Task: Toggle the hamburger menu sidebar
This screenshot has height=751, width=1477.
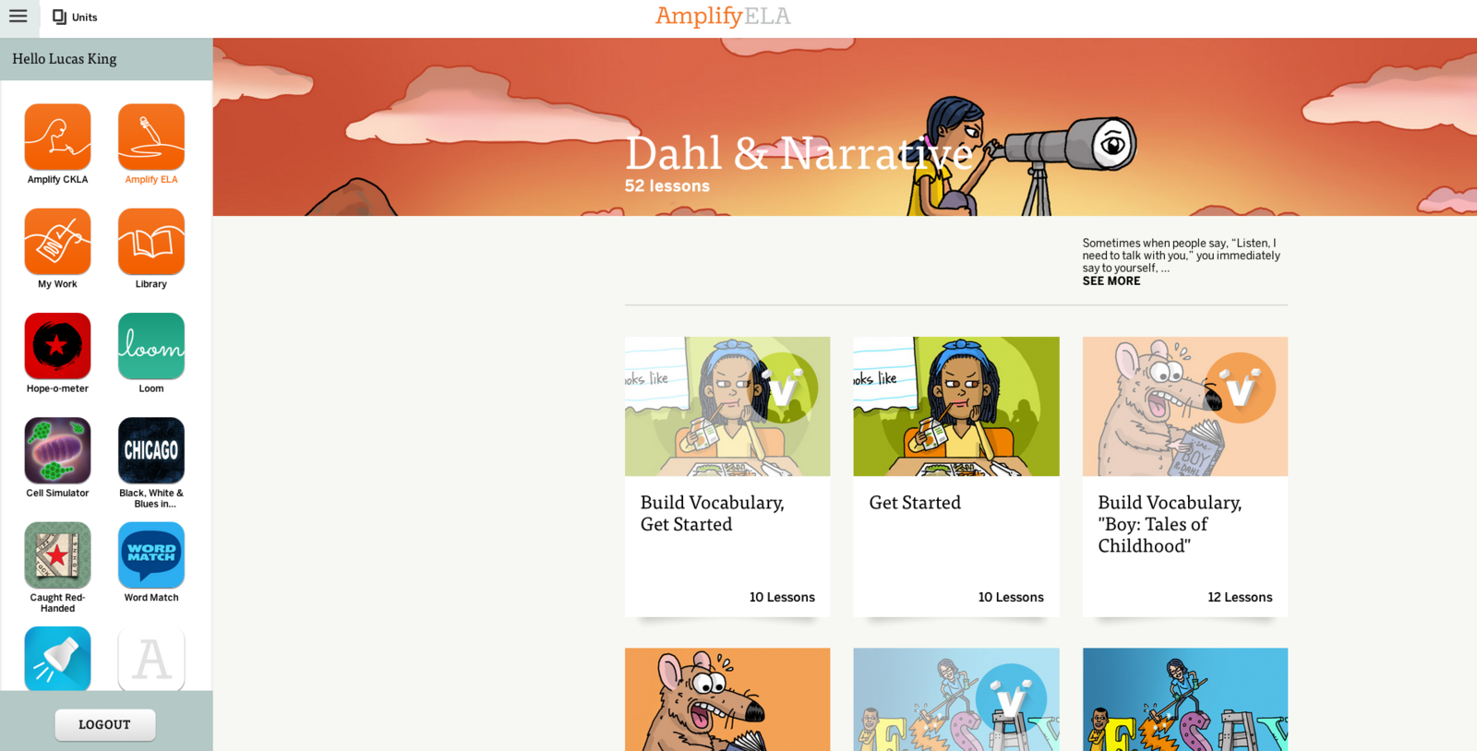Action: coord(18,16)
